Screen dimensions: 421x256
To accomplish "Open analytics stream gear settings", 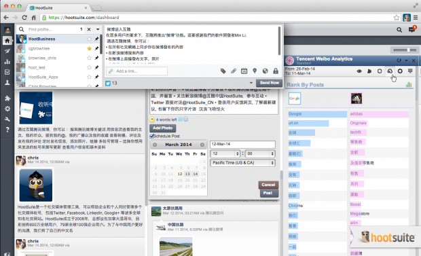I will (400, 71).
